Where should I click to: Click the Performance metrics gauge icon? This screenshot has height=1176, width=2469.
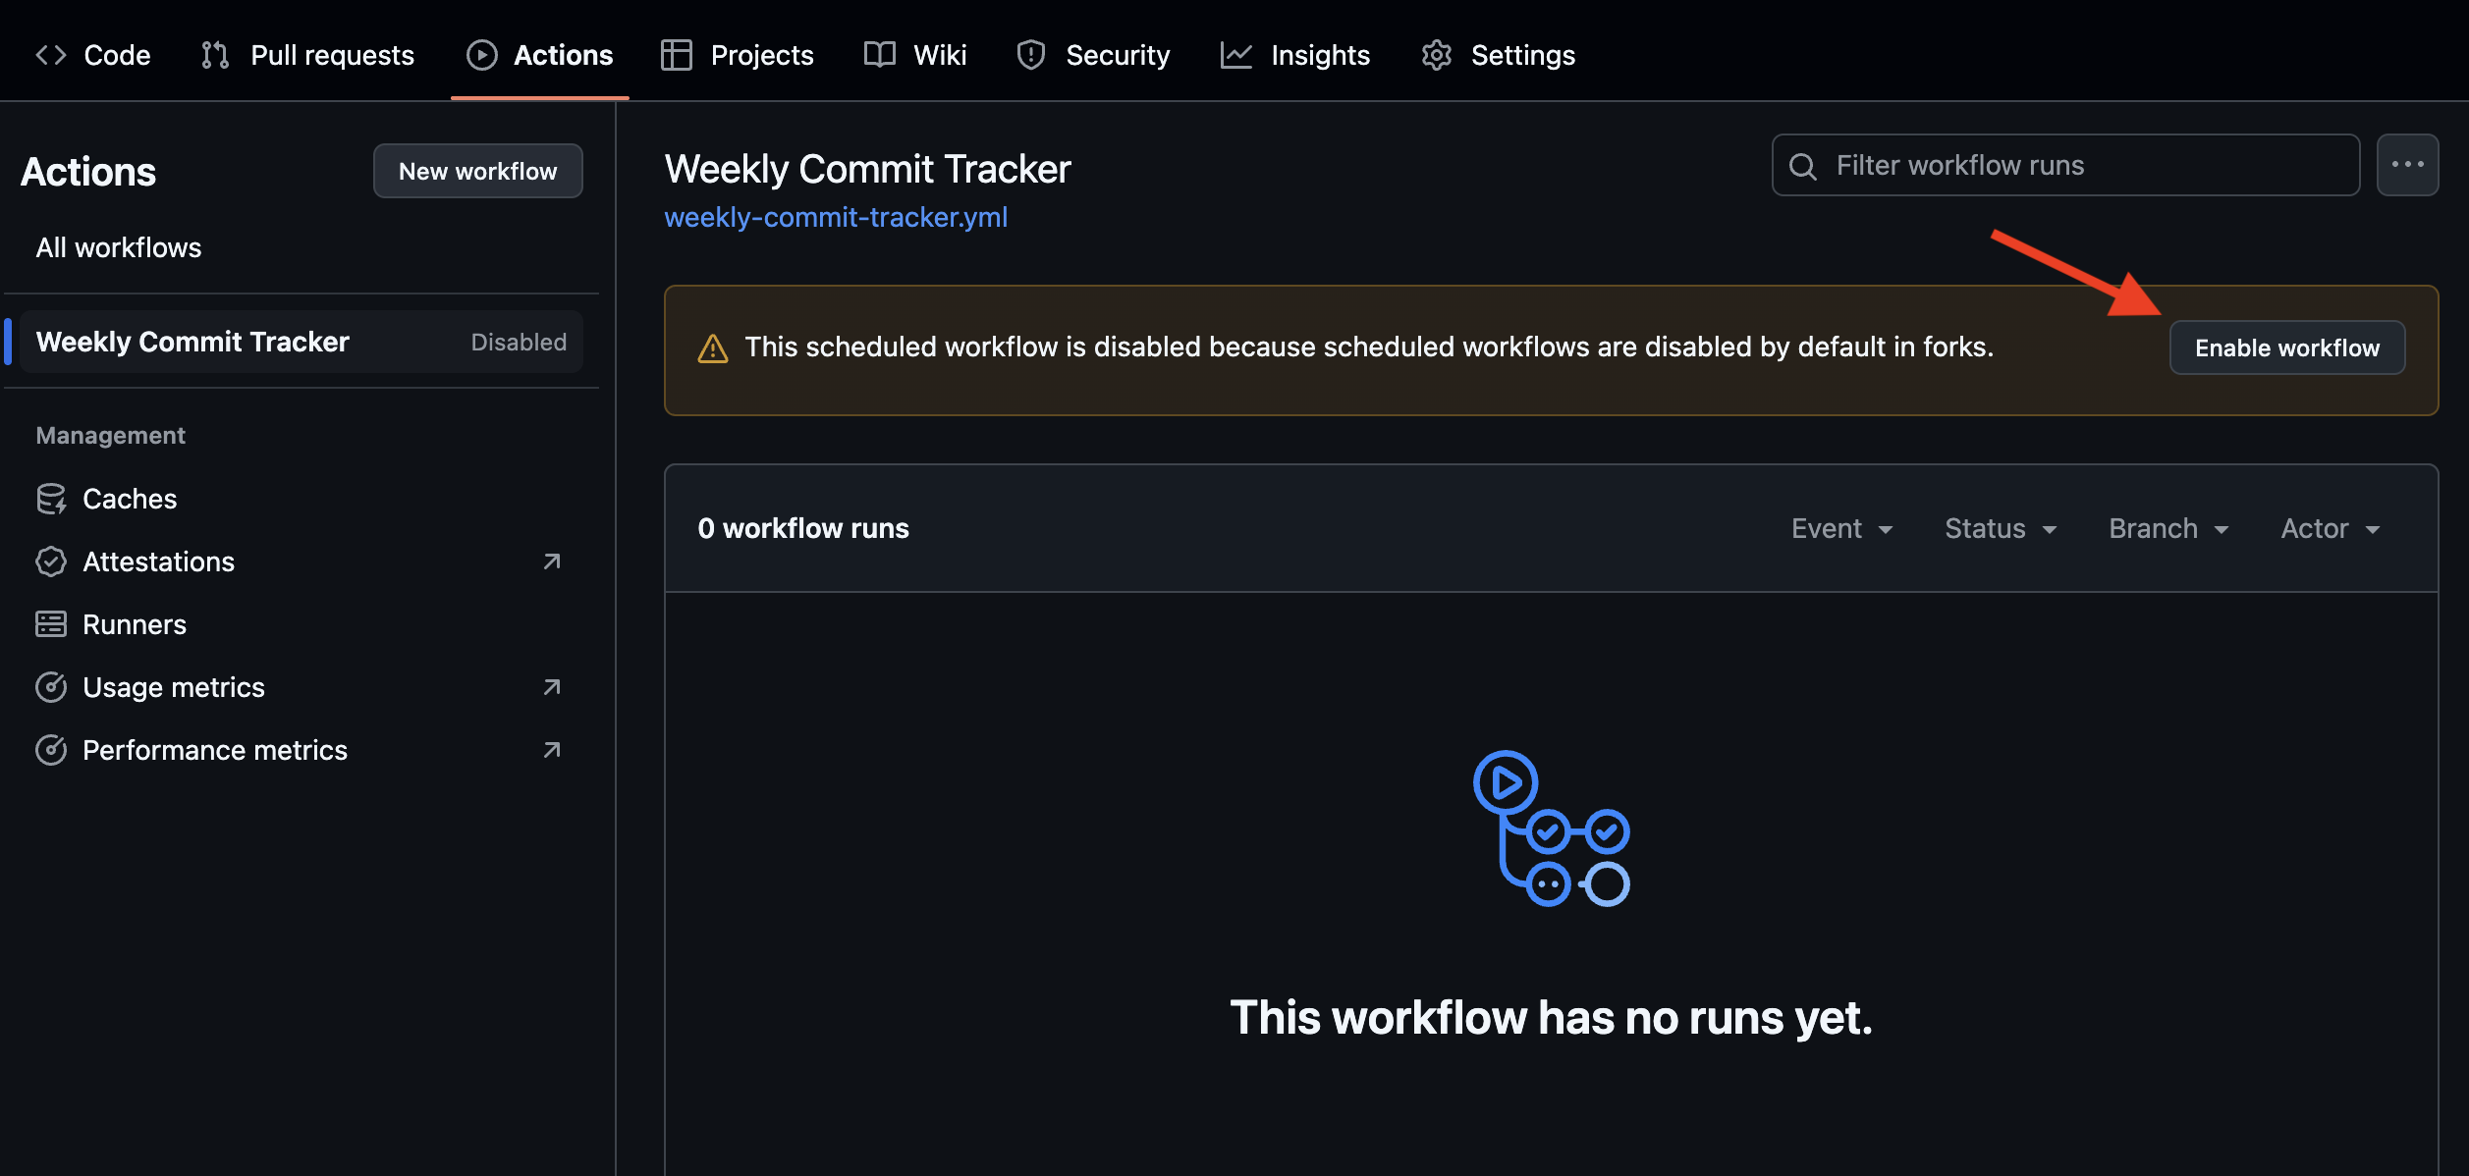pyautogui.click(x=51, y=750)
